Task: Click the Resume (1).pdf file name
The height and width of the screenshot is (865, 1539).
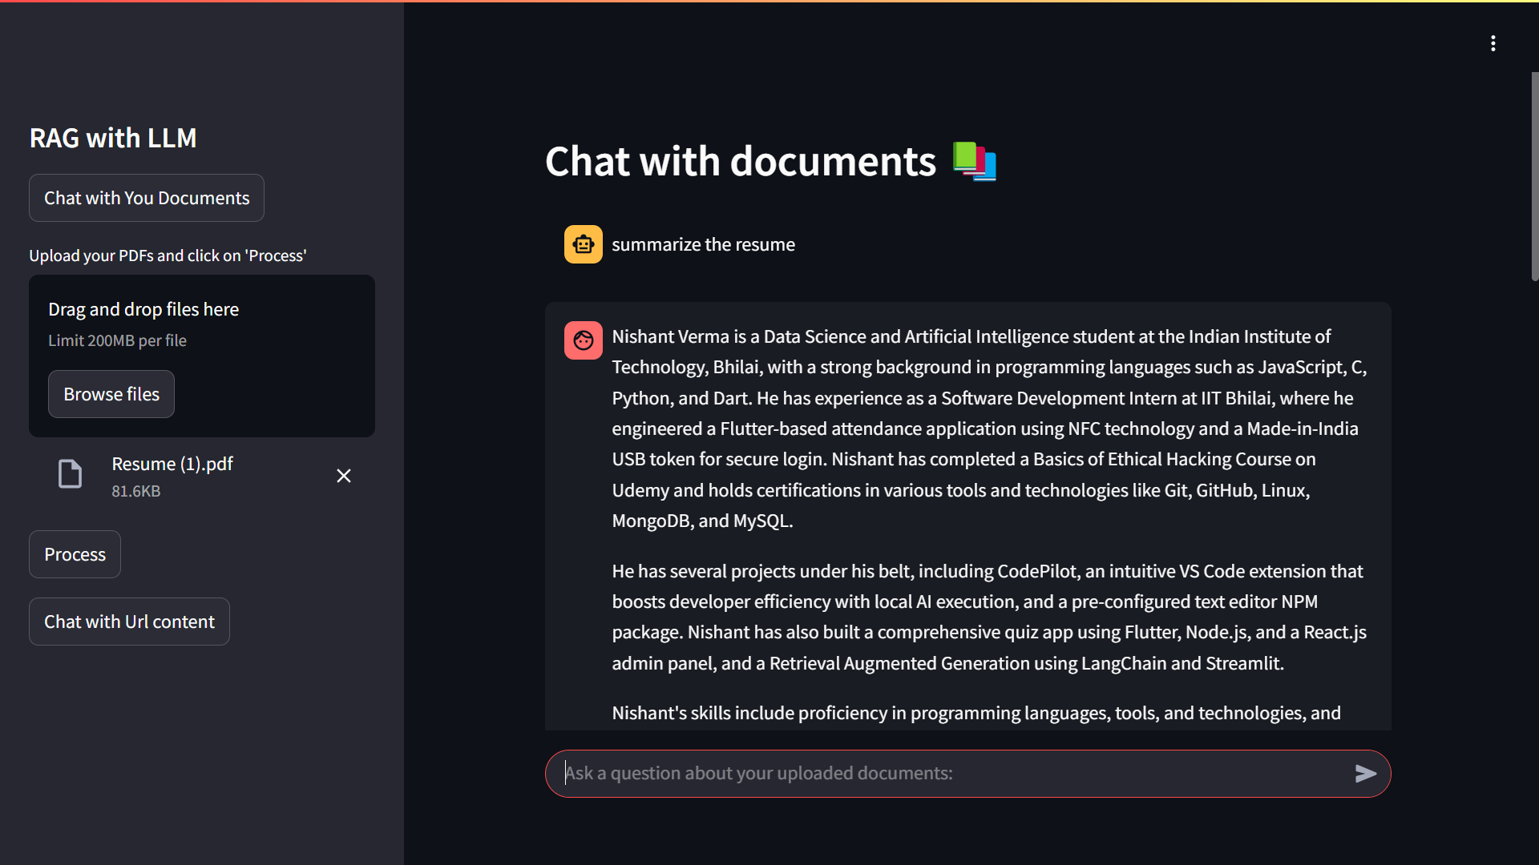Action: (172, 464)
